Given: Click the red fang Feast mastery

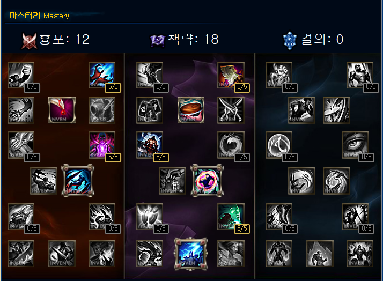Looking at the screenshot, I should [x=62, y=110].
